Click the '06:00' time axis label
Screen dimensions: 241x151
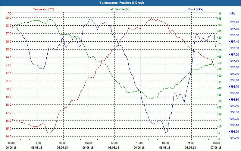[63, 143]
